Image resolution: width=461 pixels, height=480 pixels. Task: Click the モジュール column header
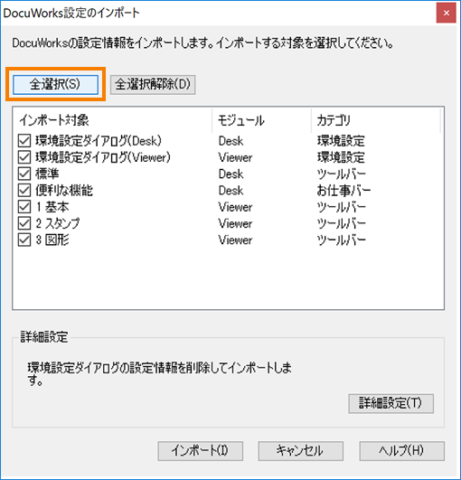click(x=262, y=120)
